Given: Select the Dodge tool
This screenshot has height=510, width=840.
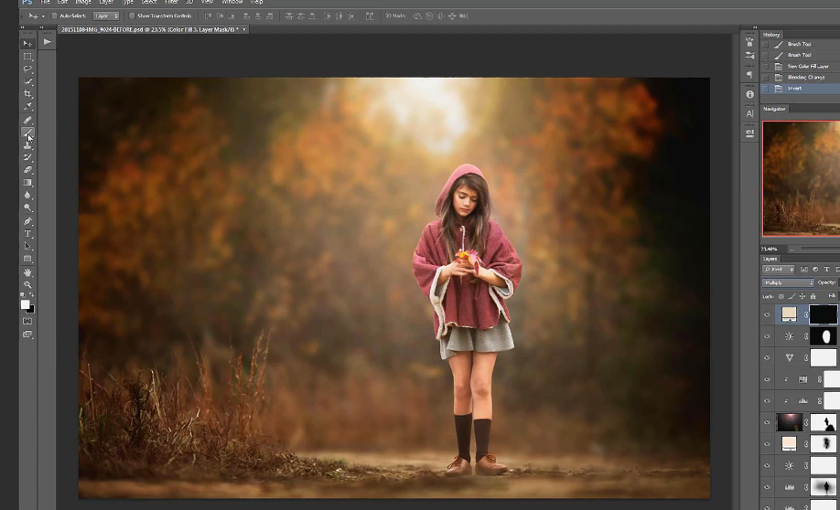Looking at the screenshot, I should coord(27,207).
